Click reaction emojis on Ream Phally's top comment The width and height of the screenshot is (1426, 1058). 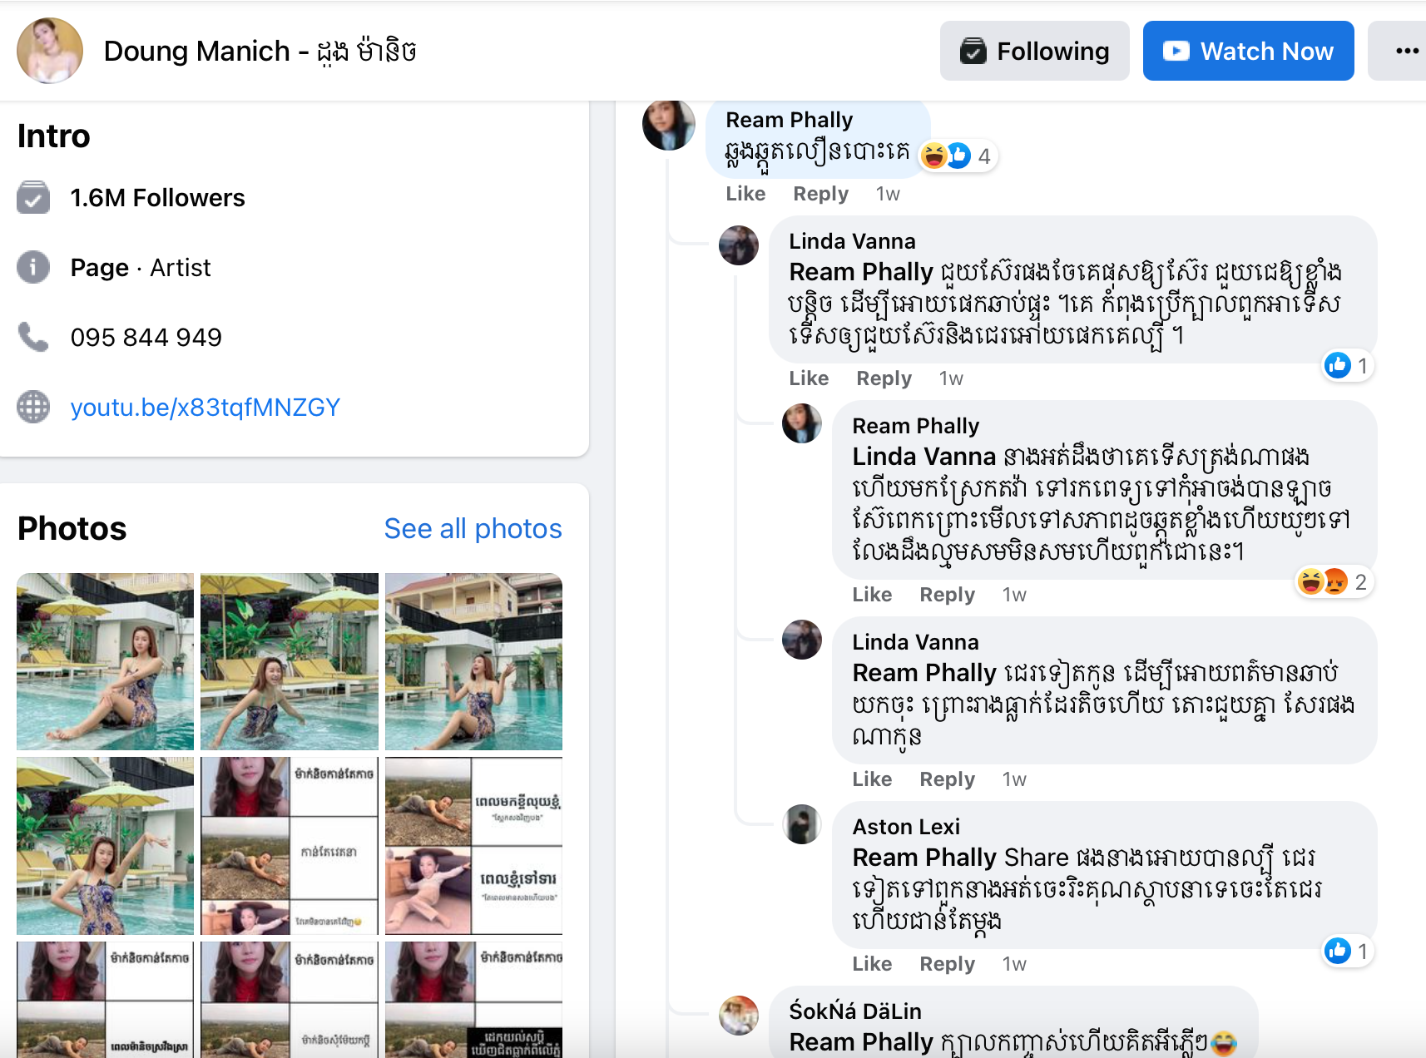coord(947,156)
